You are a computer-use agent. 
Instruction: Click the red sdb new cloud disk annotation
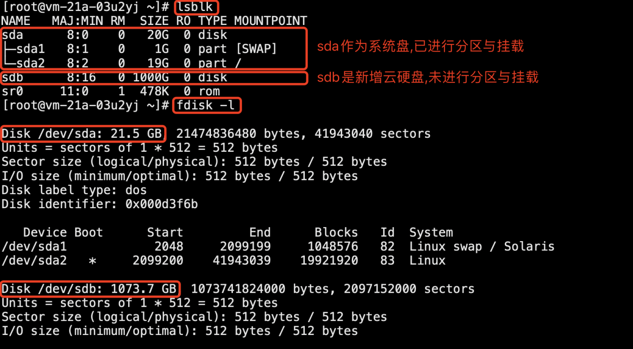tap(428, 77)
